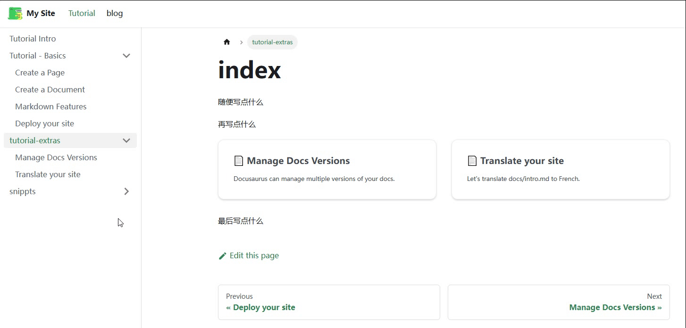Expand the snippts category arrow
This screenshot has width=686, height=328.
click(126, 191)
